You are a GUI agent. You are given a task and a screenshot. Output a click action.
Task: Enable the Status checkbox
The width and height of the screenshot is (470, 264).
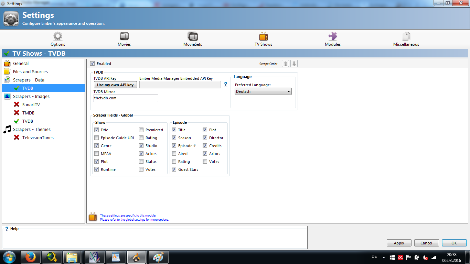tap(141, 162)
